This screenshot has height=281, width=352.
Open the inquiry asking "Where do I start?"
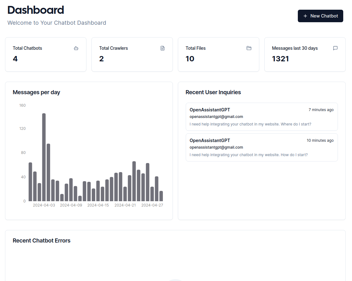pos(261,117)
